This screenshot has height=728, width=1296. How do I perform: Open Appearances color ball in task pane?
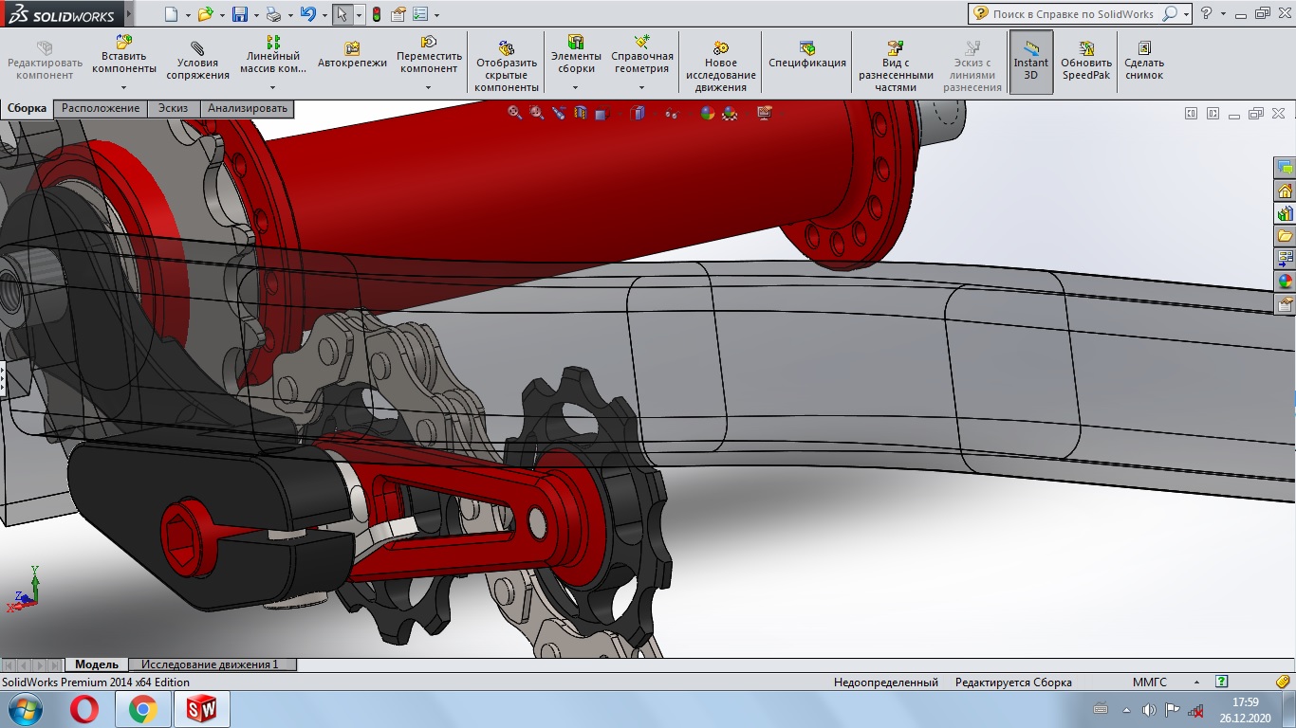pyautogui.click(x=1286, y=281)
